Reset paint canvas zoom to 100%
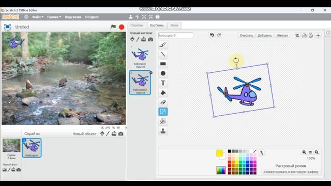The height and width of the screenshot is (186, 331). tap(310, 152)
